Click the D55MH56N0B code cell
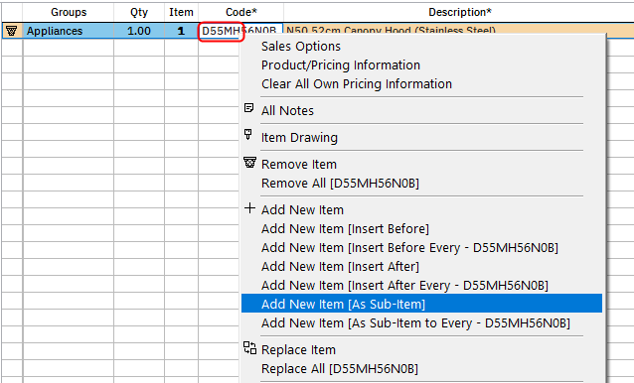634x383 pixels. [240, 31]
